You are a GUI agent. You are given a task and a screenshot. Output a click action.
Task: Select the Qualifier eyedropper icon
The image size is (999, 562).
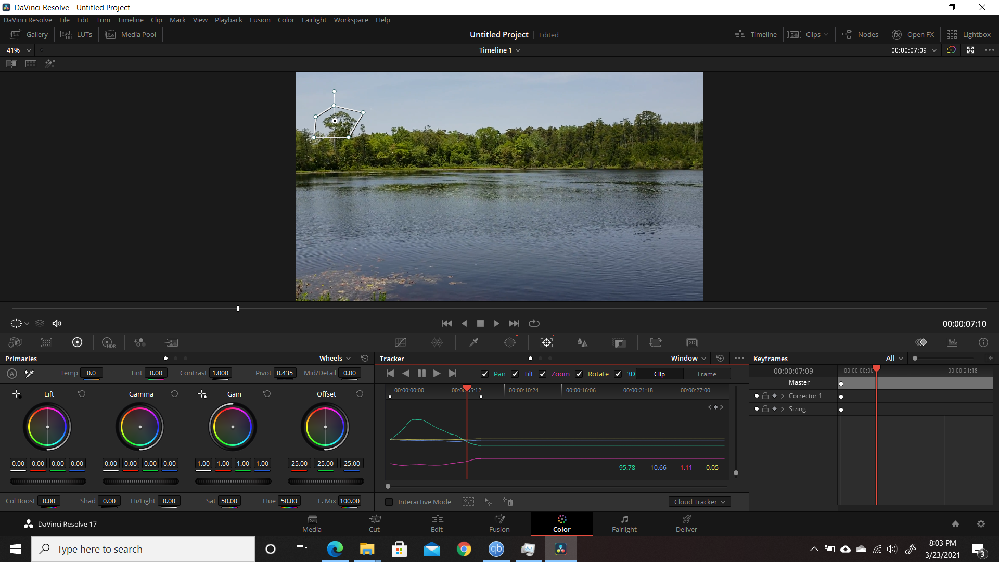coord(473,342)
